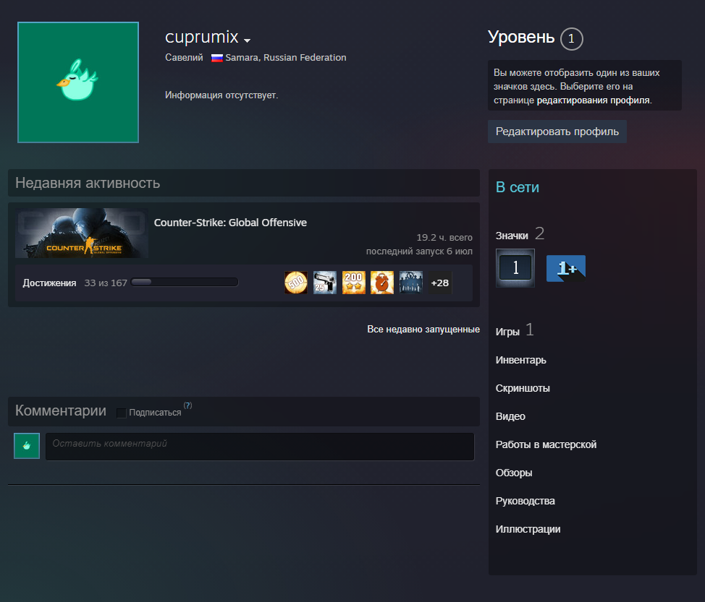The width and height of the screenshot is (705, 602).
Task: Click the 200 two-star achievement icon
Action: 354,283
